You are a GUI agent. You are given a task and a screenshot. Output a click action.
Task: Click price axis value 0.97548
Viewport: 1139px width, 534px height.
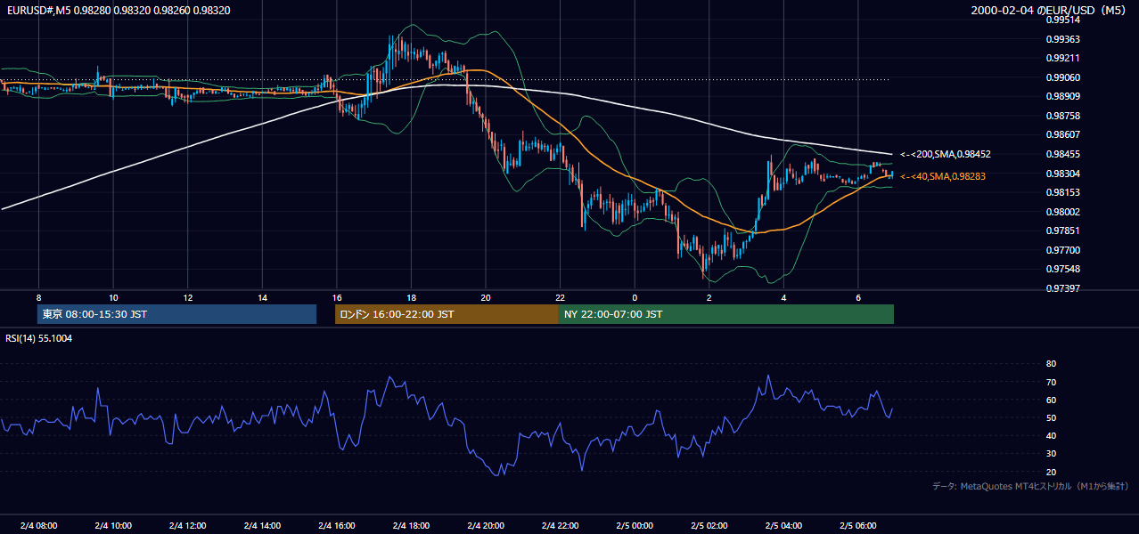pyautogui.click(x=1062, y=269)
